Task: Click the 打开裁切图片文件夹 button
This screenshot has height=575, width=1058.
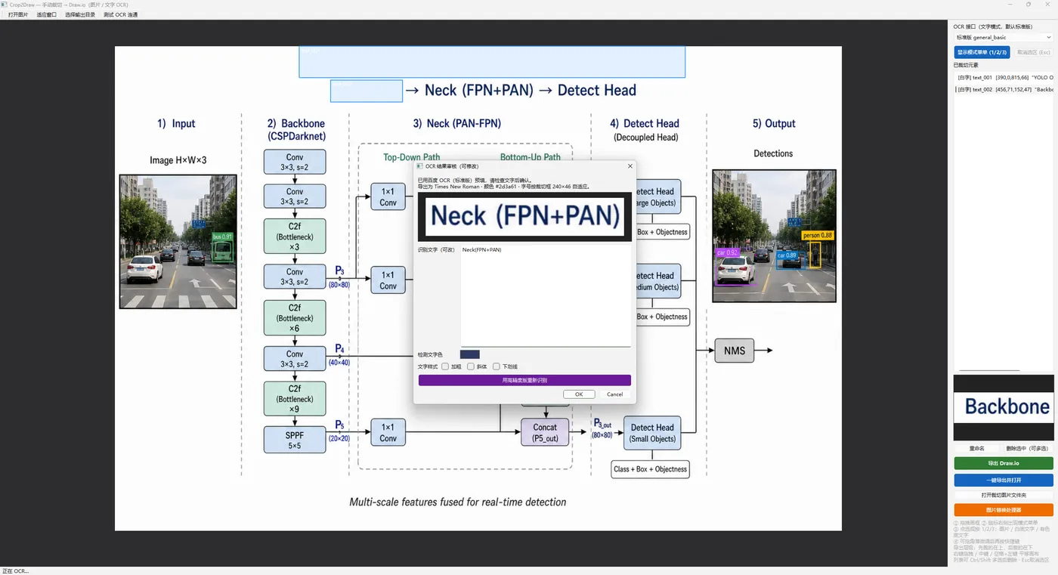Action: (1004, 495)
